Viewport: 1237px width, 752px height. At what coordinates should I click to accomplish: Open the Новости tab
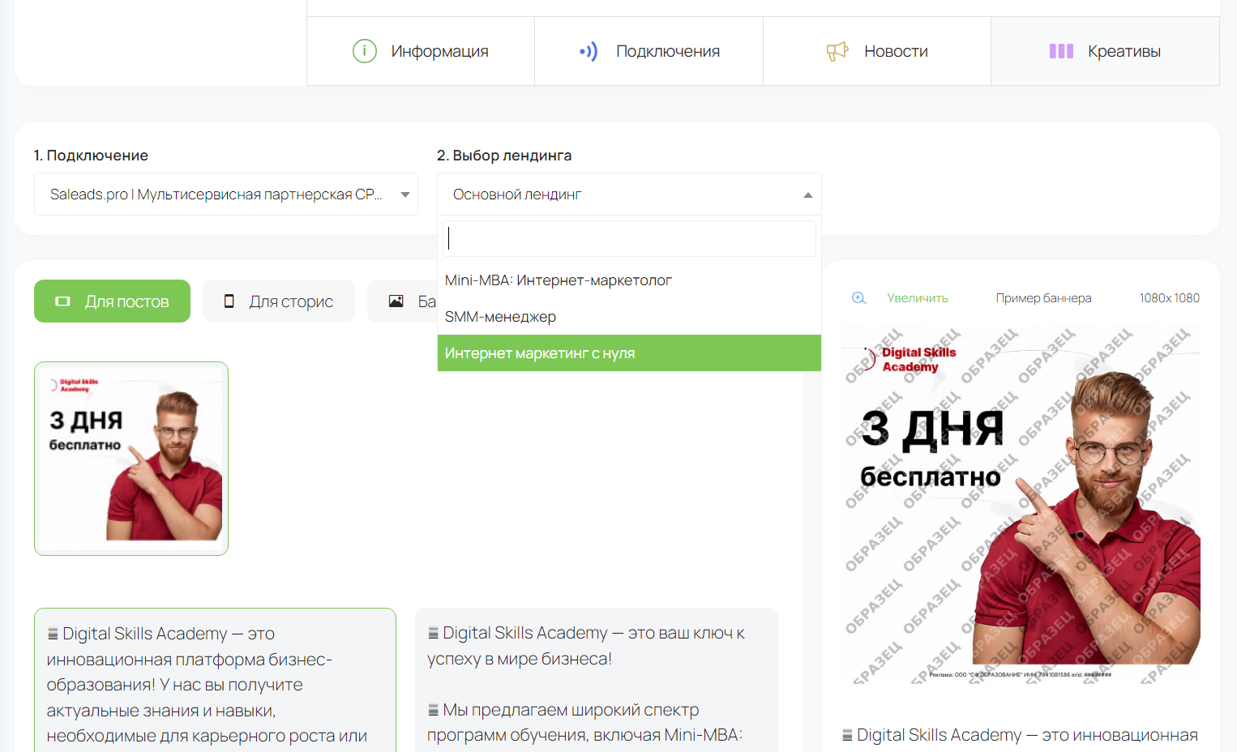[877, 51]
